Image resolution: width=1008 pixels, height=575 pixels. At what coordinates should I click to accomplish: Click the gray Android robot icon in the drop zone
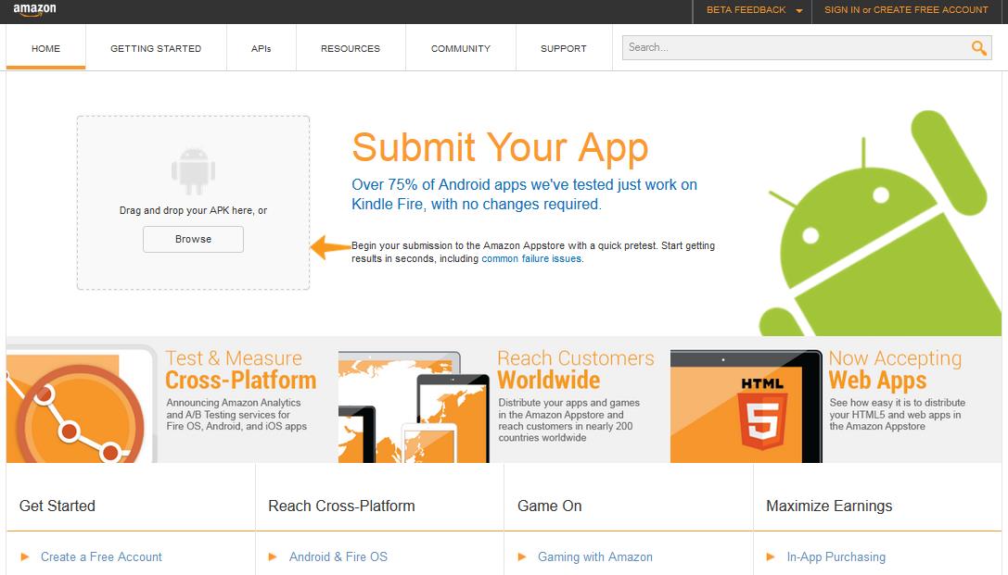coord(193,171)
